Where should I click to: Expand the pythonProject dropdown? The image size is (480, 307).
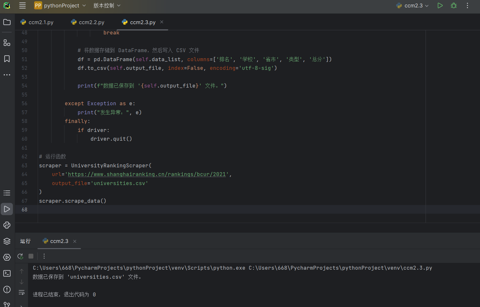coord(61,5)
